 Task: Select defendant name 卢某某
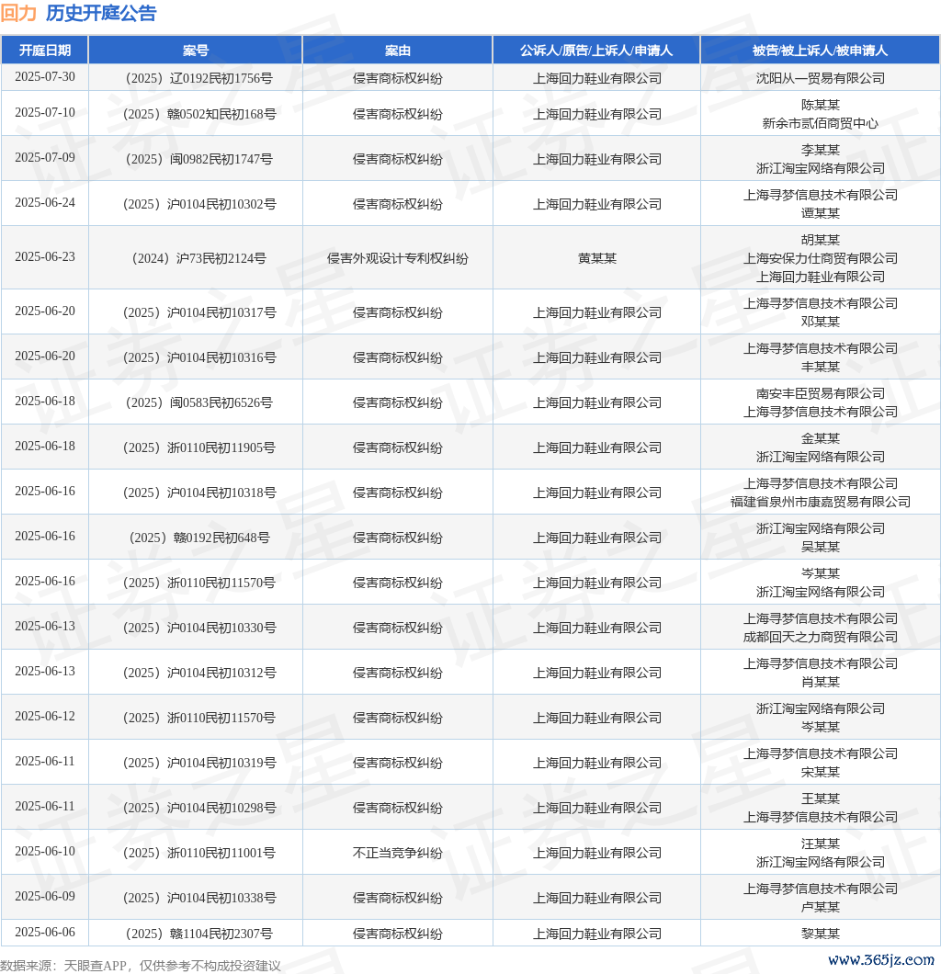pos(821,907)
